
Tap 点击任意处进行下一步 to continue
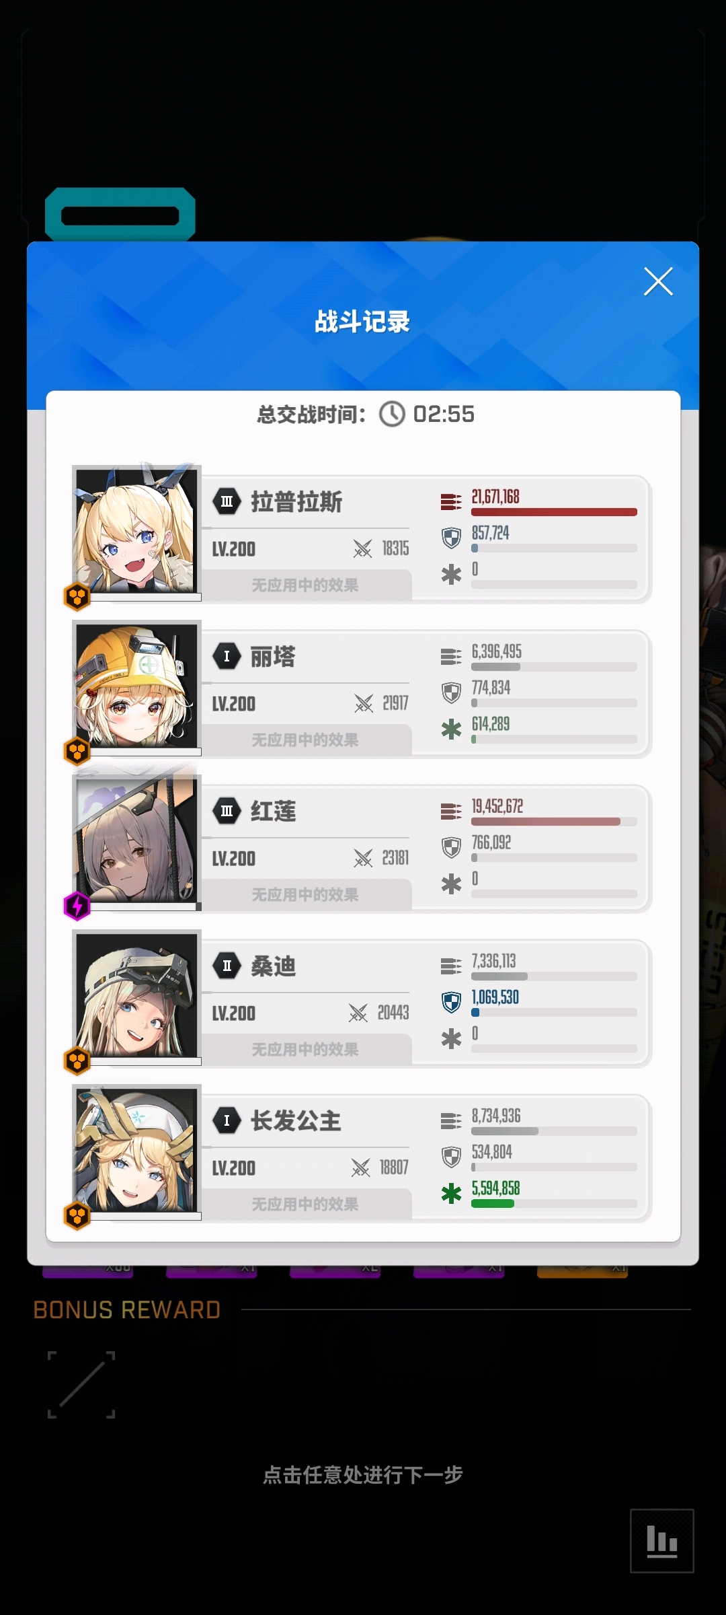coord(363,1475)
